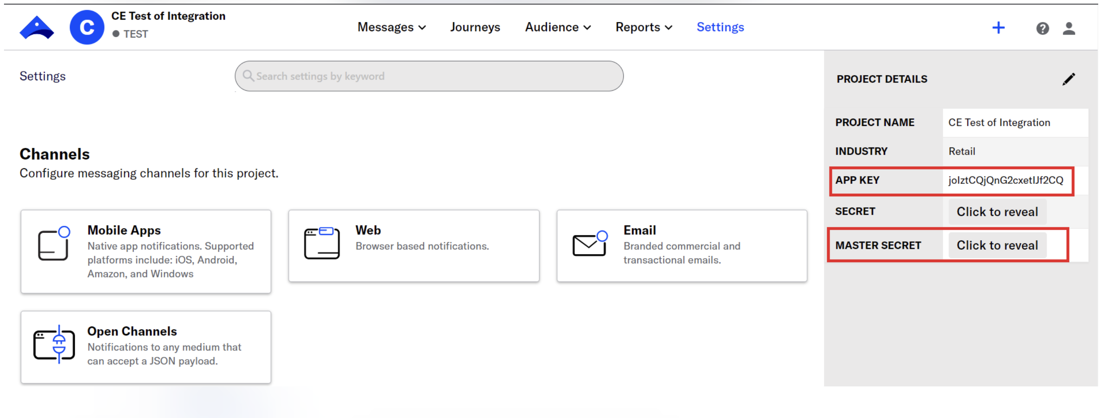Click the INDUSTRY label
1103x418 pixels.
click(861, 151)
